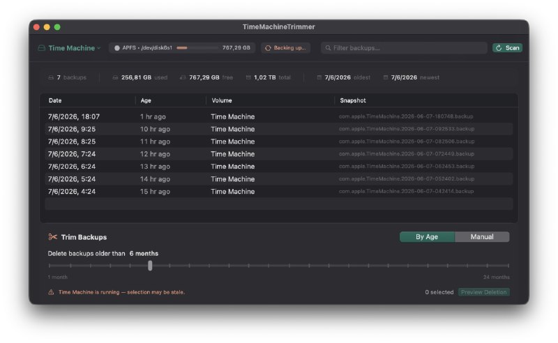The width and height of the screenshot is (558, 343).
Task: Click the '1 hr ago' age cell
Action: (153, 116)
